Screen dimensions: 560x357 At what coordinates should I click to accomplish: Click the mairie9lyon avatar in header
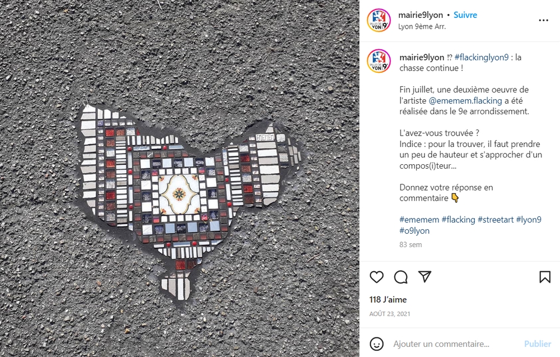coord(379,20)
